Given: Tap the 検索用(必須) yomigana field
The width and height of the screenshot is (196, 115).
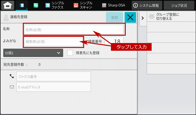Looking at the screenshot, I should pos(53,42).
